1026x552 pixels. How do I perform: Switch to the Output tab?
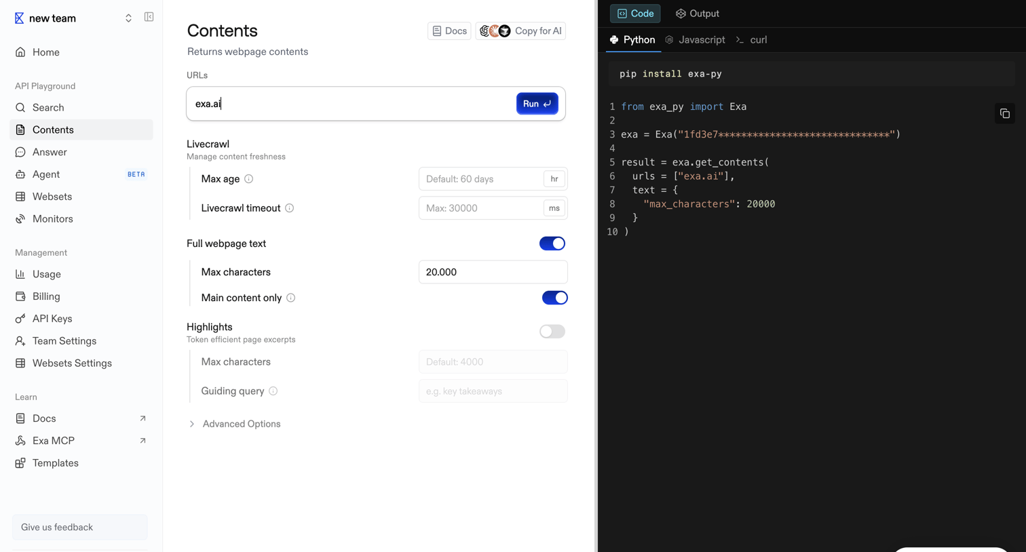697,14
